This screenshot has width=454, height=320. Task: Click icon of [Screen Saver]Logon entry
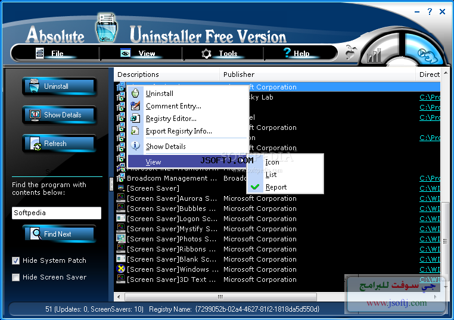click(x=120, y=218)
